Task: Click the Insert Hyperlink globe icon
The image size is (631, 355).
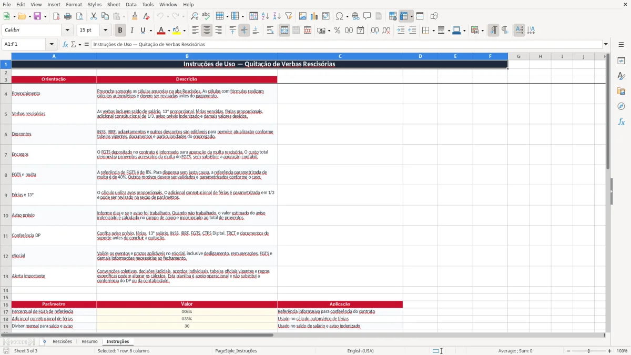Action: [x=356, y=16]
